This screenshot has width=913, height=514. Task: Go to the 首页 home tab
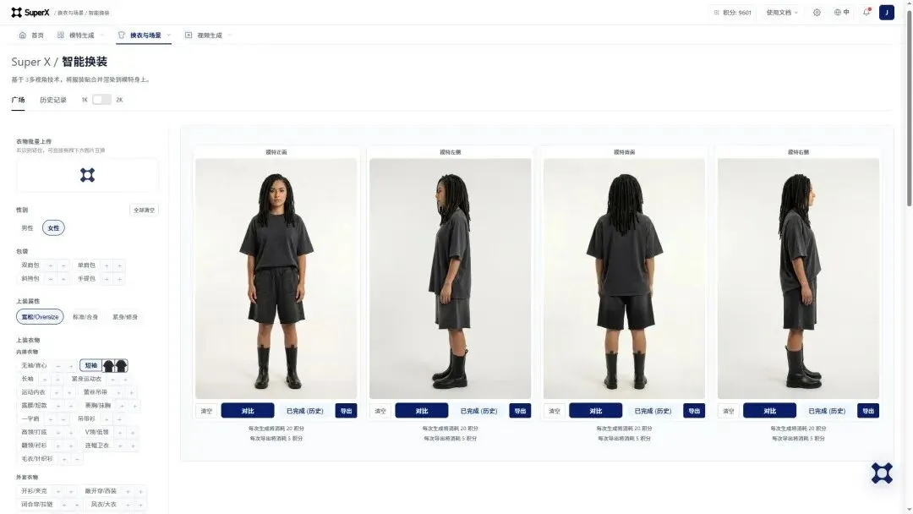tap(31, 36)
